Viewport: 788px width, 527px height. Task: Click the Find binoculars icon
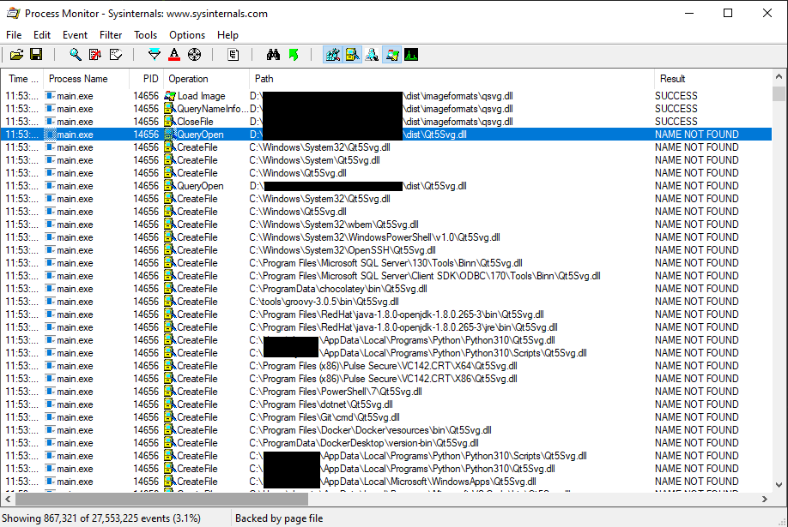point(273,55)
